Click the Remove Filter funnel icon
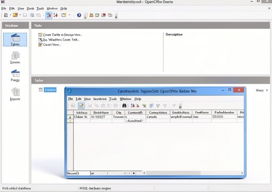This screenshot has width=272, height=192. pyautogui.click(x=165, y=106)
